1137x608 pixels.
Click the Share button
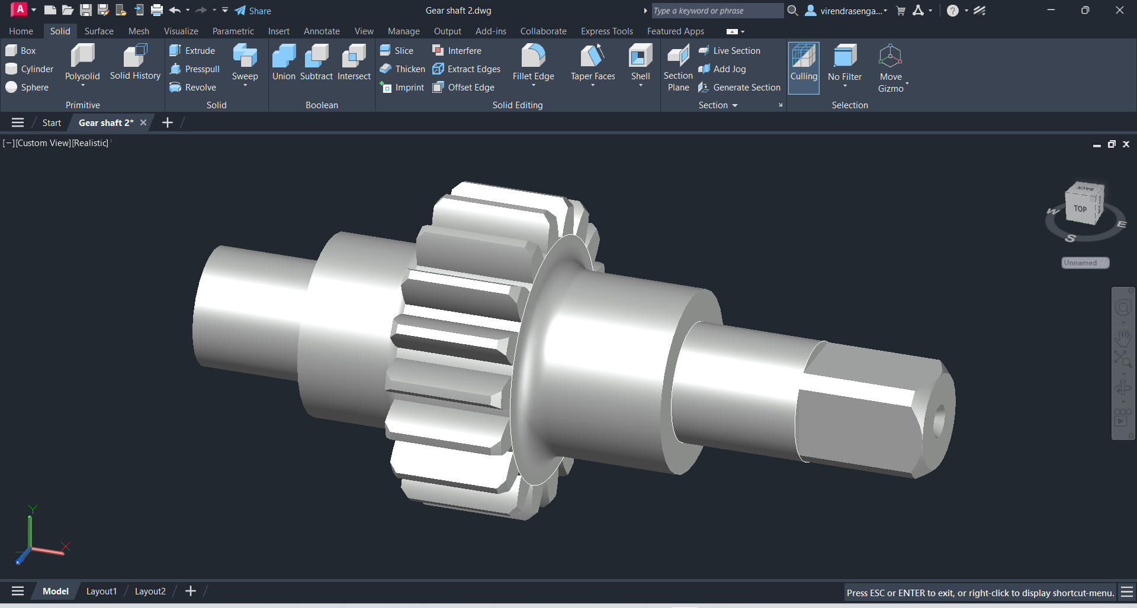(253, 11)
